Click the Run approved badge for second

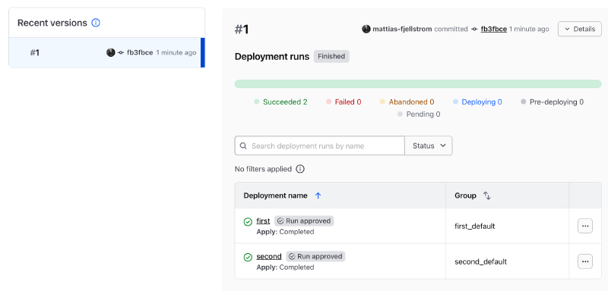315,256
